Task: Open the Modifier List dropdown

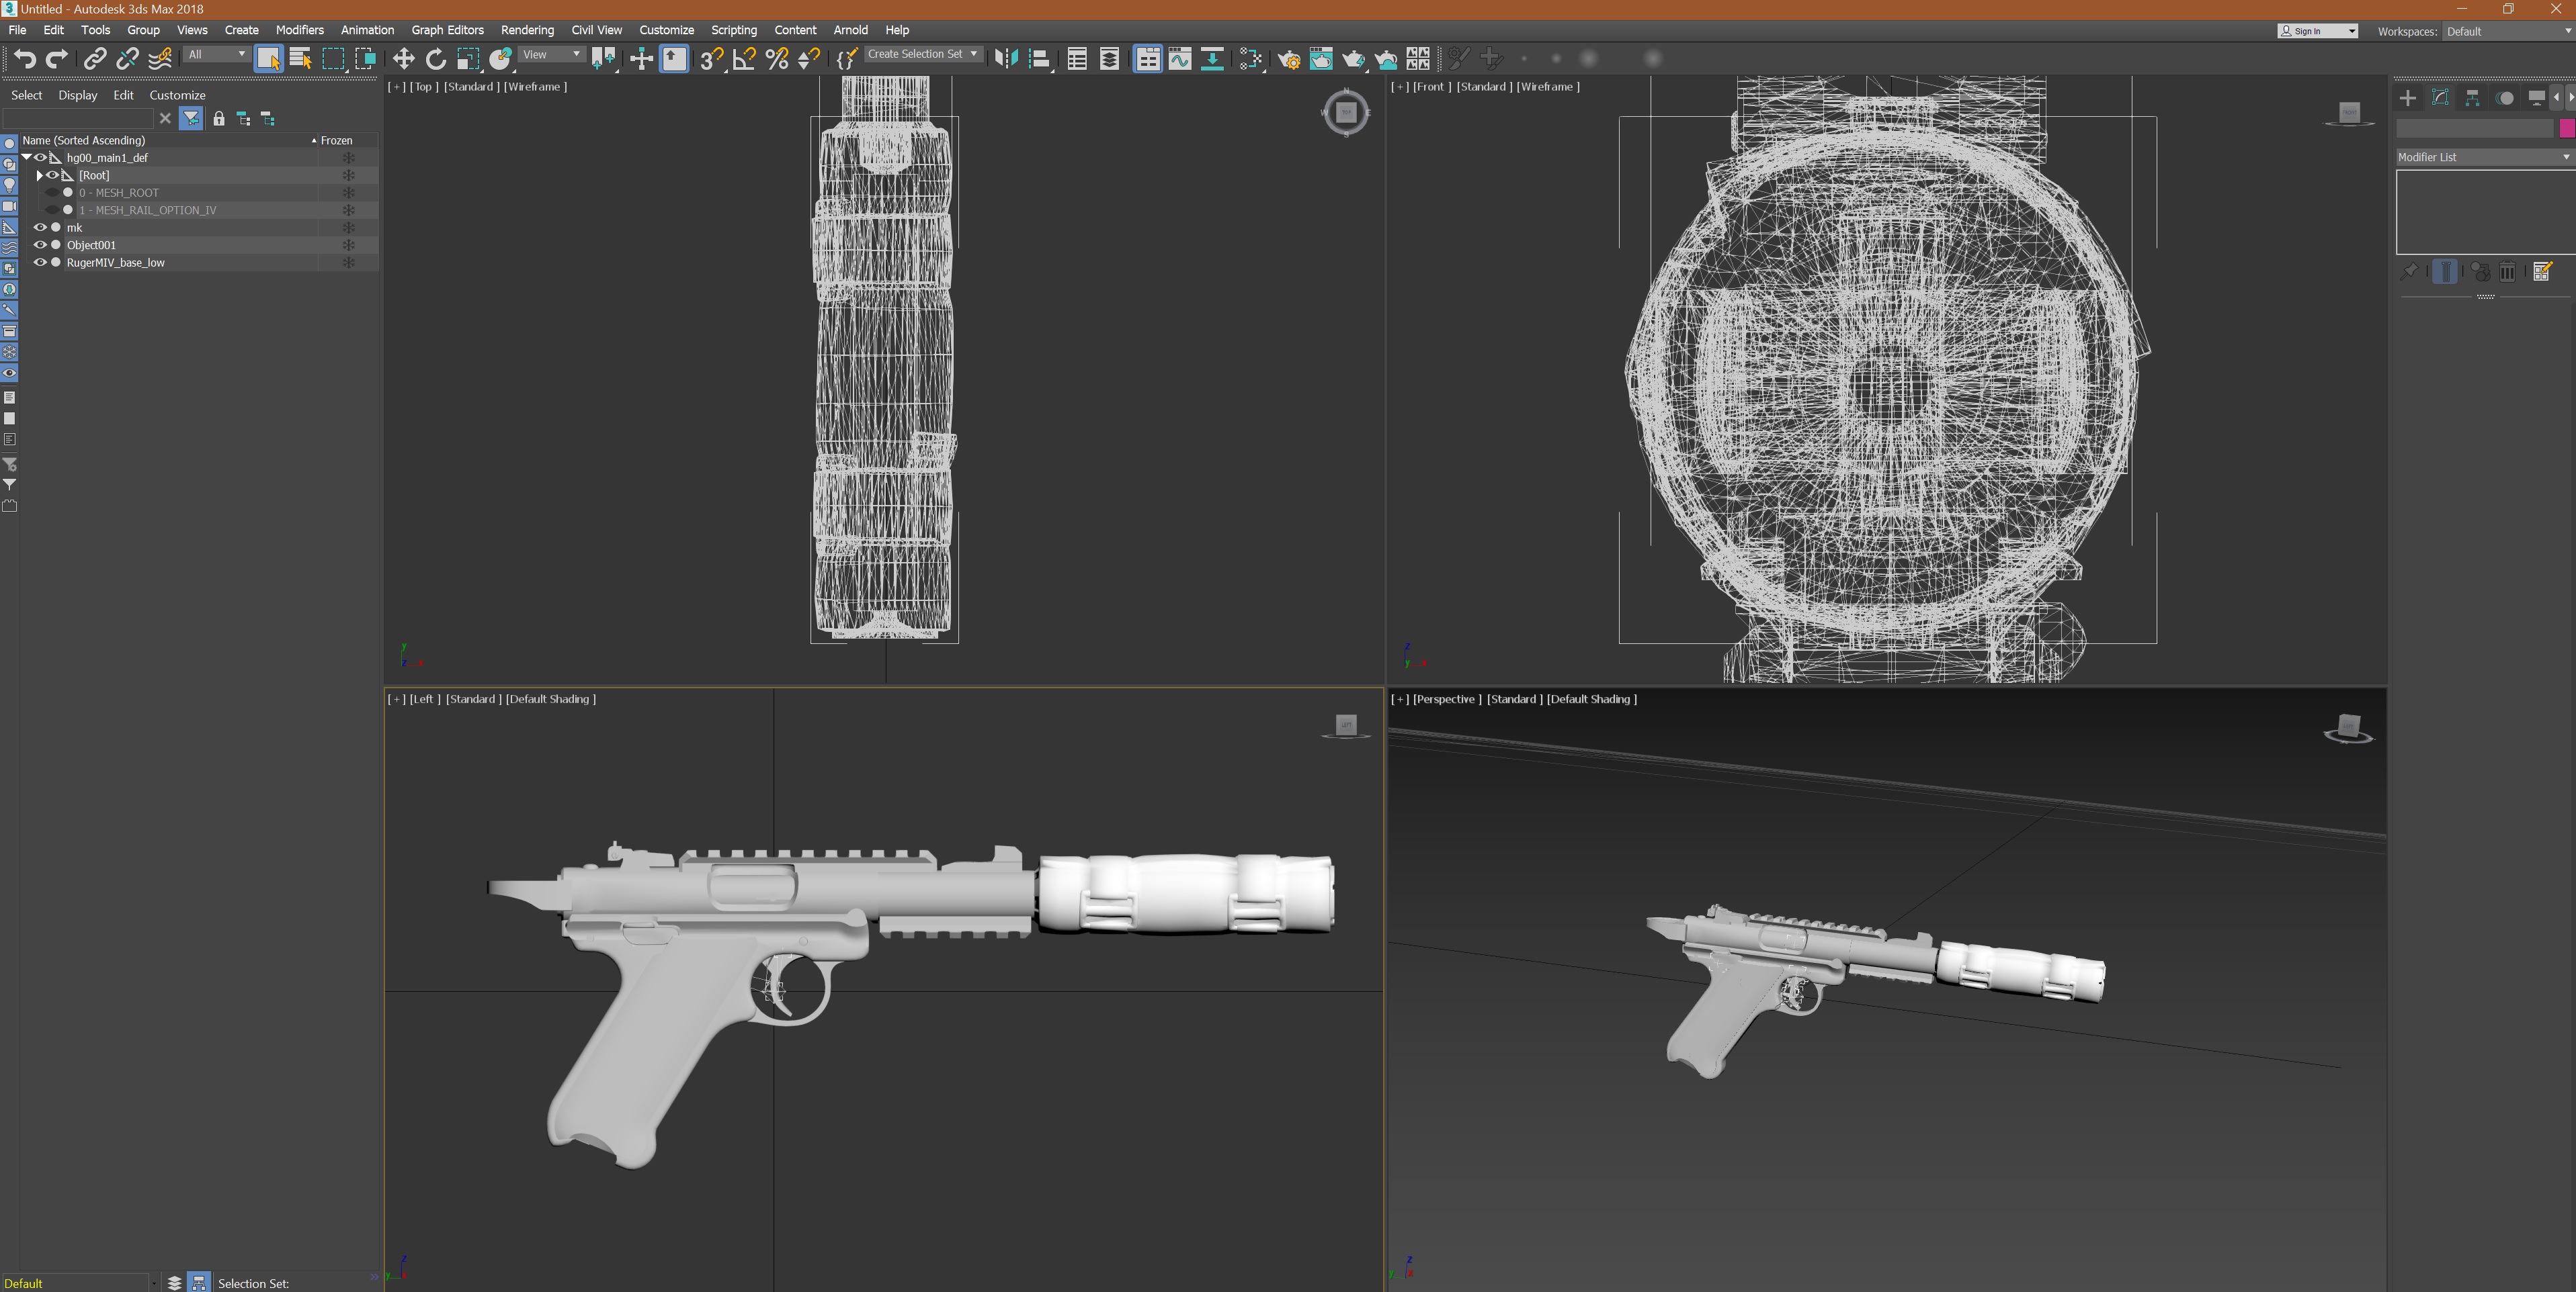Action: [x=2480, y=157]
